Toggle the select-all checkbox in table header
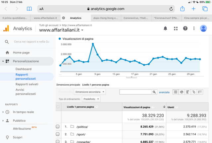212x143 pixels. (x=58, y=107)
